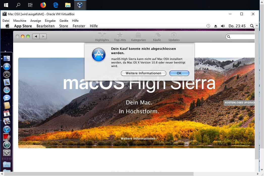Open the Bearbeiten menu
The width and height of the screenshot is (264, 176).
pyautogui.click(x=45, y=26)
